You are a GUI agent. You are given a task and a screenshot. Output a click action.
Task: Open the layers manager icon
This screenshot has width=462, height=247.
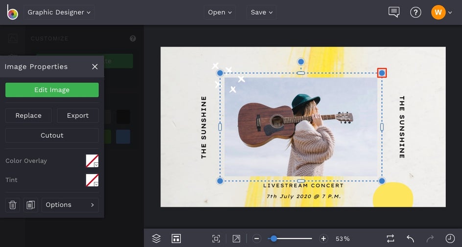click(x=156, y=239)
